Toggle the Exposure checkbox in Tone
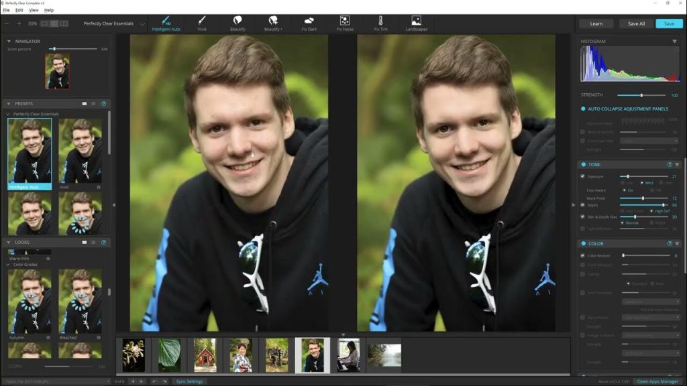Image resolution: width=687 pixels, height=386 pixels. [x=583, y=176]
